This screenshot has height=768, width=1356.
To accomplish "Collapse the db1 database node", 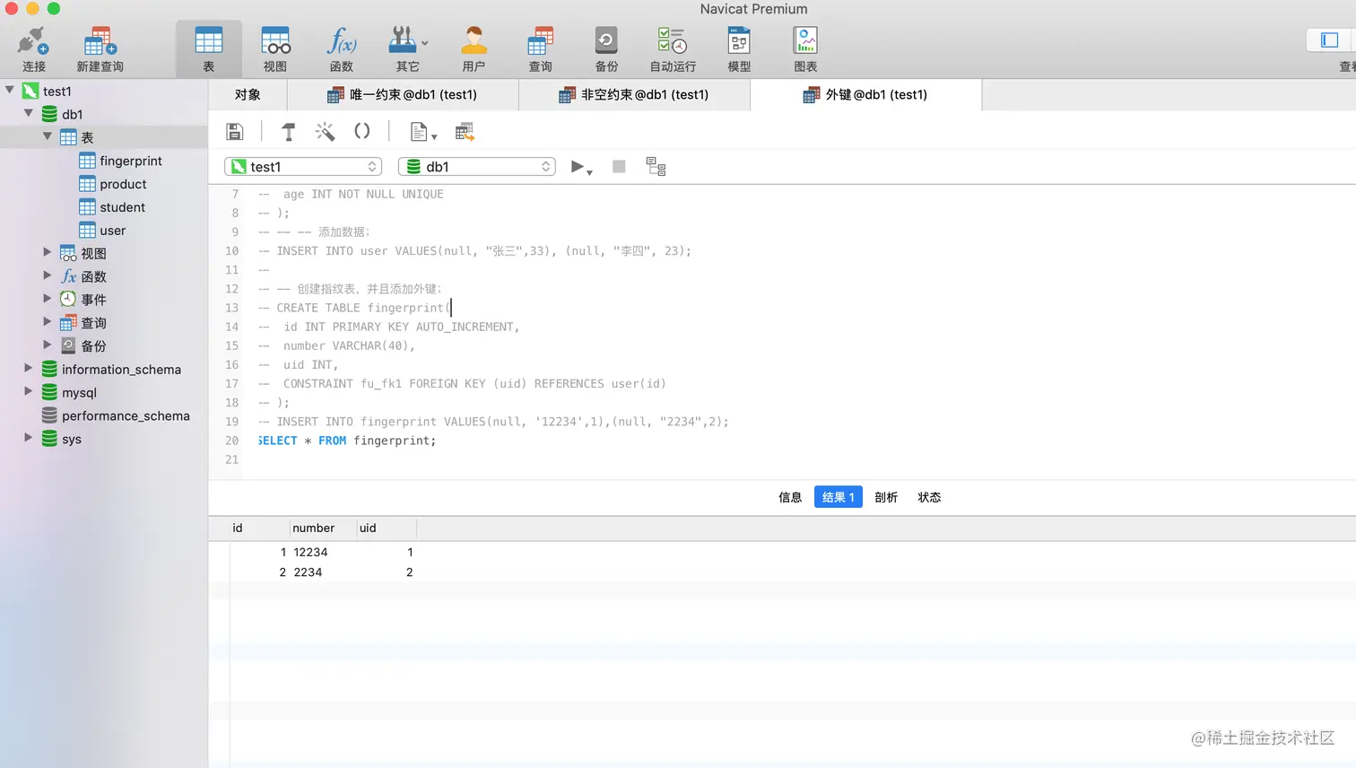I will pyautogui.click(x=29, y=114).
